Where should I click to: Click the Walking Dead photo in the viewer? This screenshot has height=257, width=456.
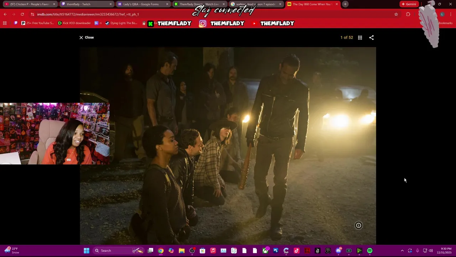click(x=228, y=146)
